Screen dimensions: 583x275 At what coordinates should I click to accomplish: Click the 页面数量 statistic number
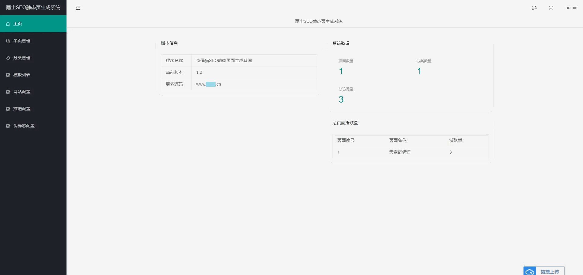click(x=341, y=71)
